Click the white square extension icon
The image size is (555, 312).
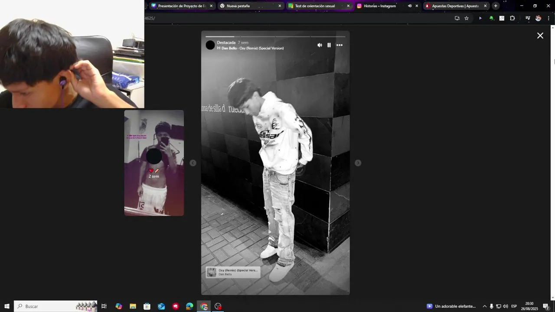(502, 18)
